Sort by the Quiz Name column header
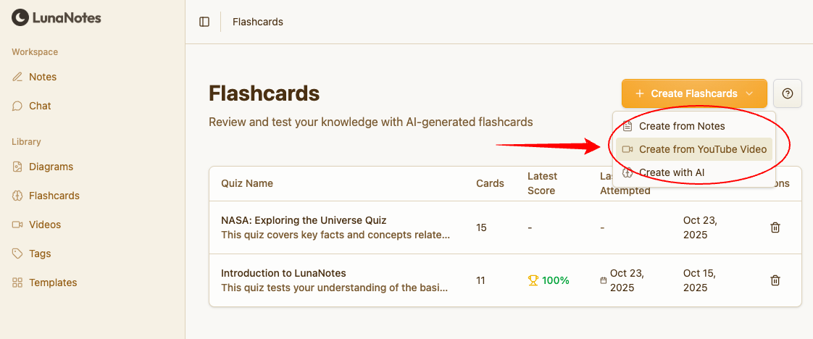This screenshot has width=813, height=339. click(247, 183)
